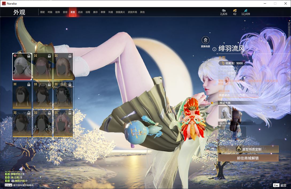Select the pink-brown hairstyle in top row
This screenshot has width=291, height=189.
click(42, 67)
